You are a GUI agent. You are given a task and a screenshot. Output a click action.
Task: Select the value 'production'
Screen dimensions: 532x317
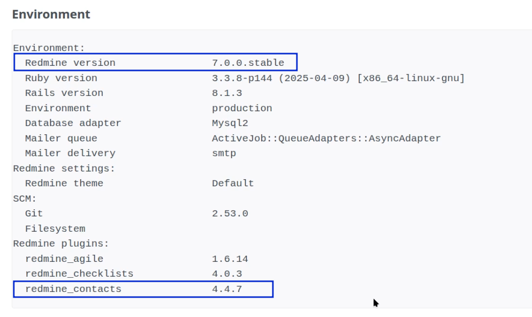(242, 109)
